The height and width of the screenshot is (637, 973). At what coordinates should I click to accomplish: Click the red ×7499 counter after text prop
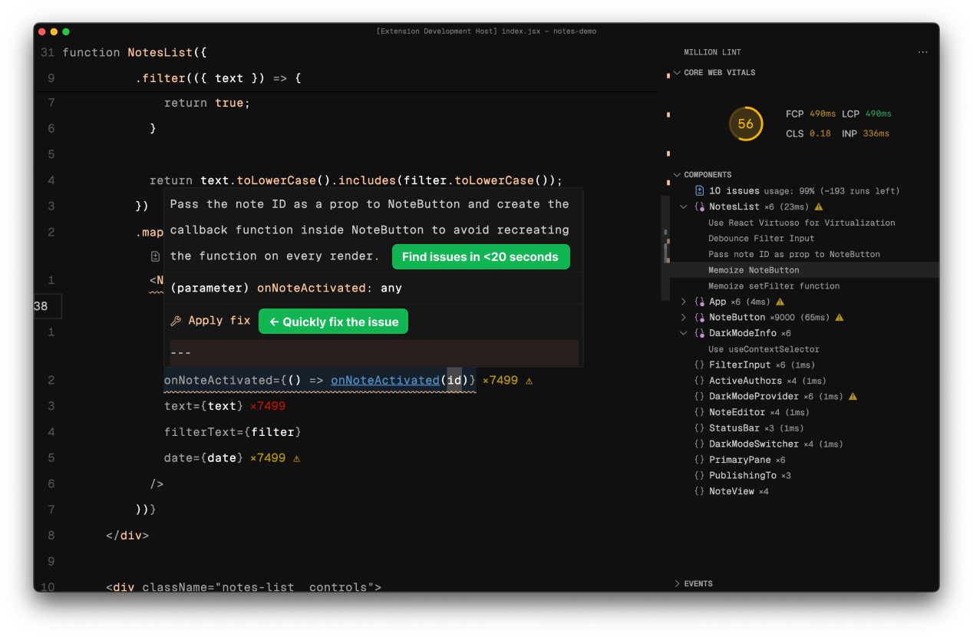(268, 406)
